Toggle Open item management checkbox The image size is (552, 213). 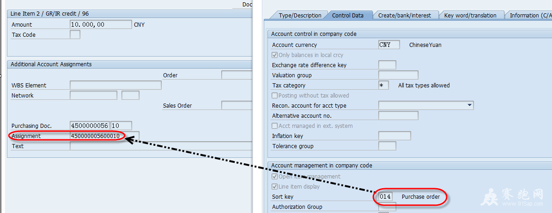tap(274, 177)
